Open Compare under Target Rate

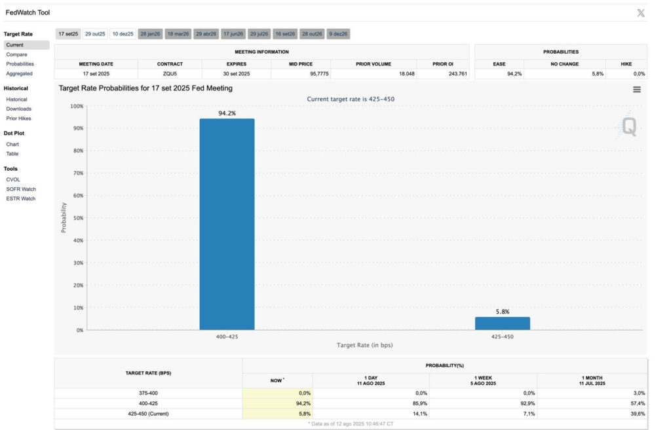[16, 54]
